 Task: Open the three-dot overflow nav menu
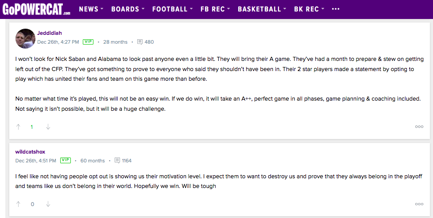click(x=336, y=9)
